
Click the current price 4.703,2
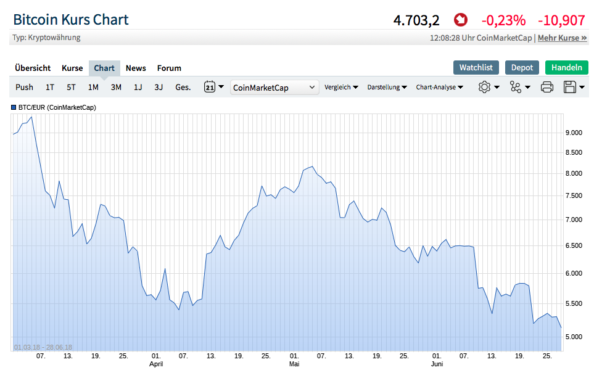416,20
